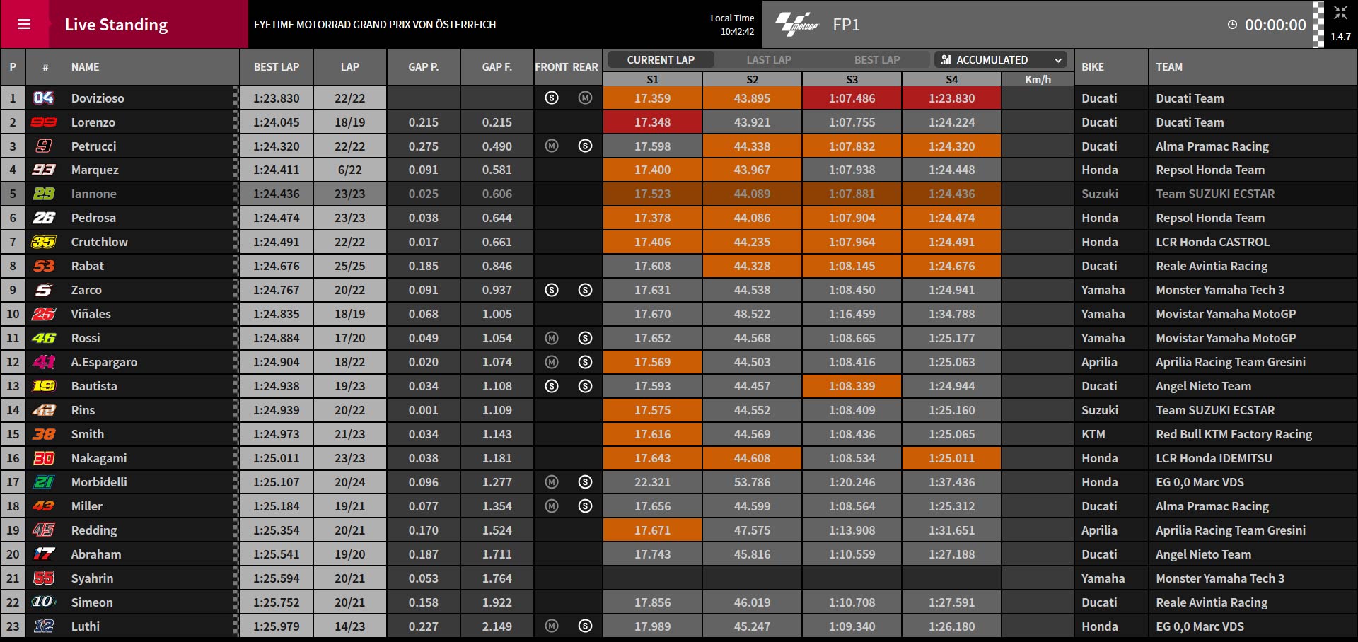Screen dimensions: 1358x642
Task: Switch to the BEST LAP tab
Action: click(x=877, y=60)
